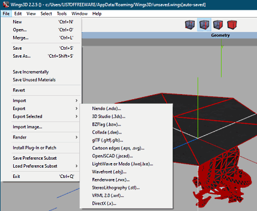Choose glTF (.gltf|.glb) export entry

click(107, 140)
